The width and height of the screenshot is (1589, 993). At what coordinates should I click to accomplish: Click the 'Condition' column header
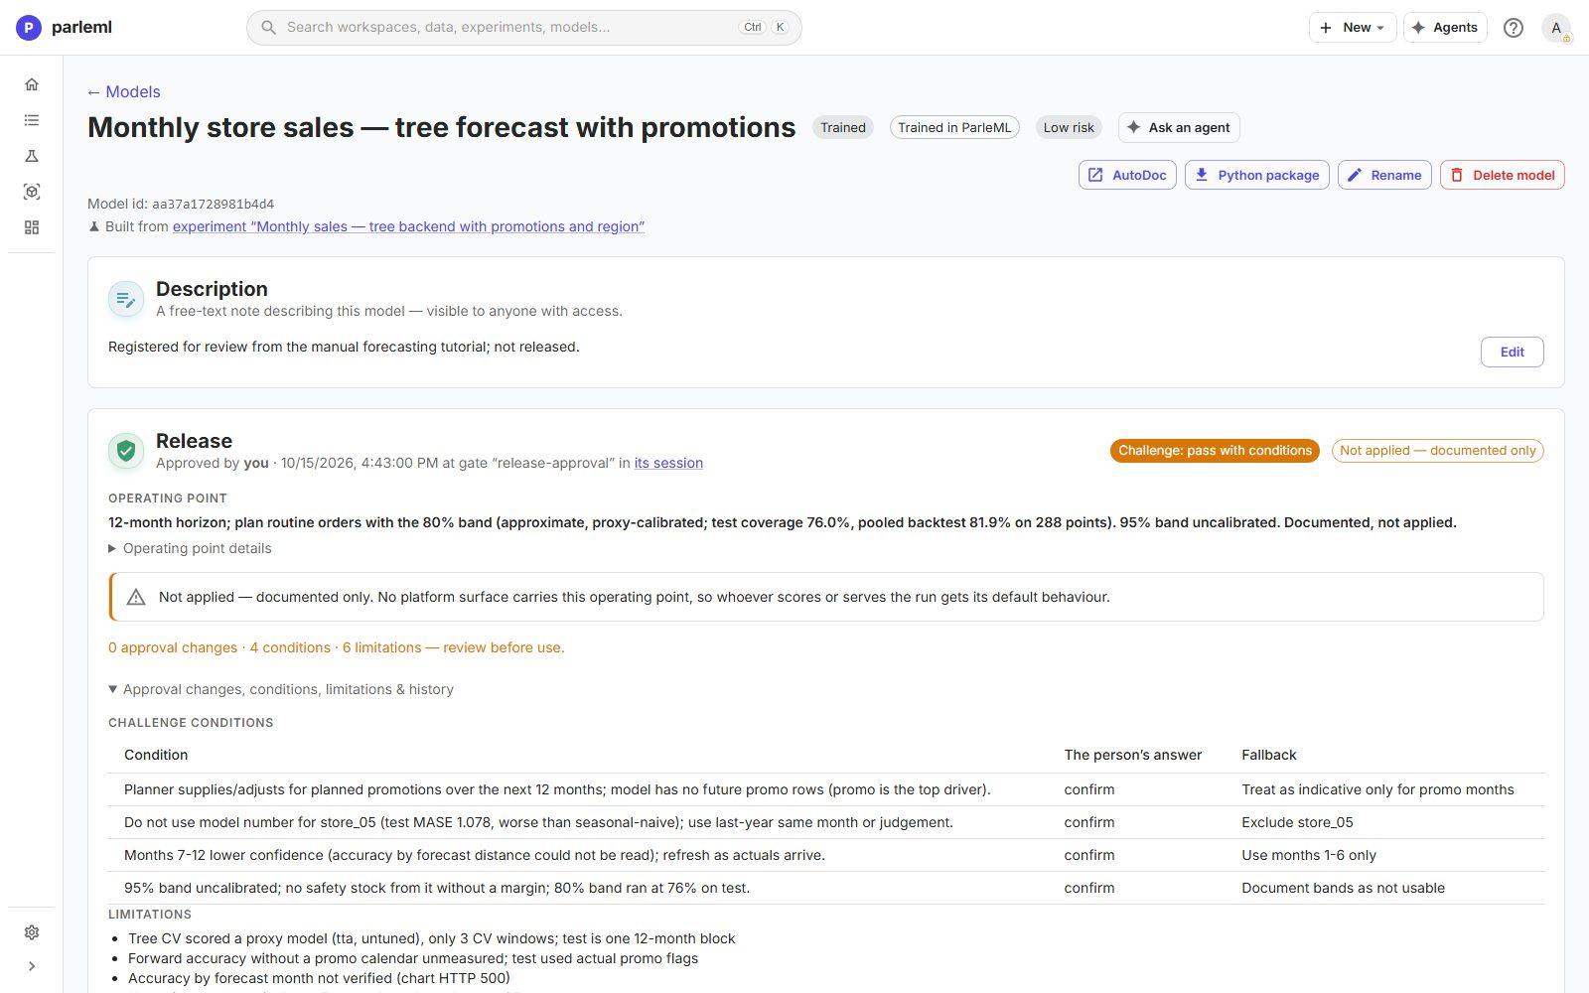tap(156, 755)
